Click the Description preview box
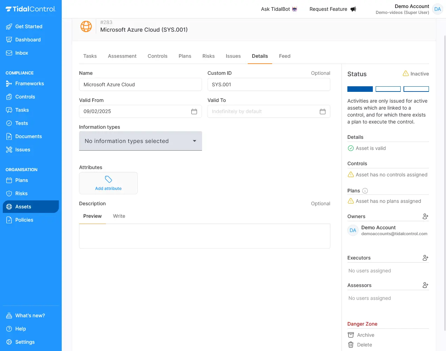This screenshot has height=351, width=446. point(205,236)
